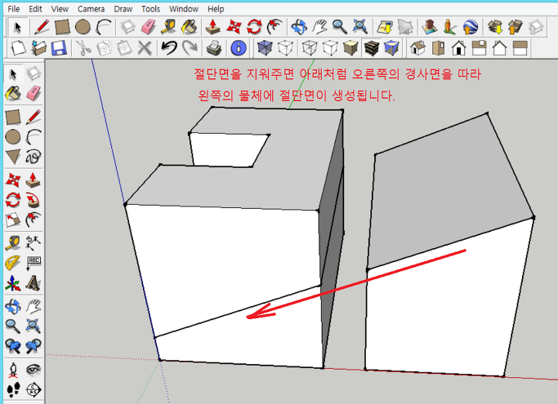The image size is (558, 404).
Task: Select the Scale tool
Action: tap(13, 220)
